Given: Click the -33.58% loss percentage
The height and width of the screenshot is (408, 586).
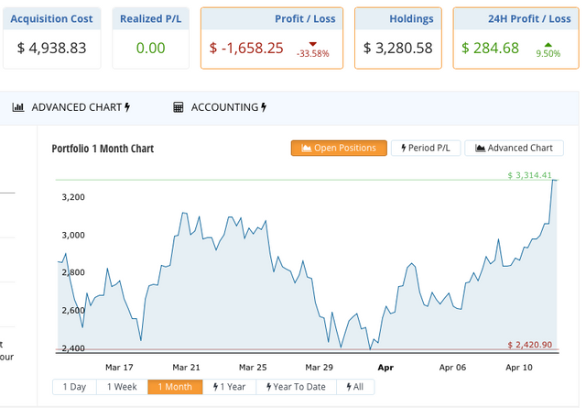Looking at the screenshot, I should [x=313, y=54].
